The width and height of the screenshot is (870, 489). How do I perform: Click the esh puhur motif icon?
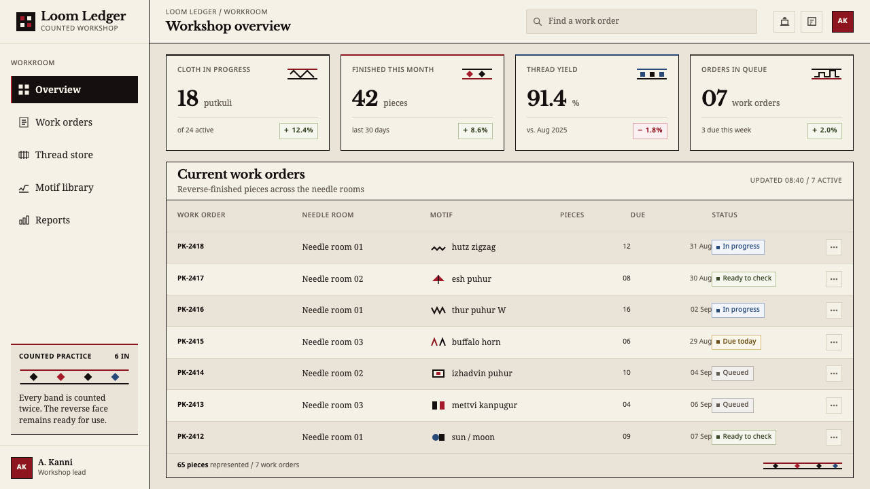[x=438, y=279]
